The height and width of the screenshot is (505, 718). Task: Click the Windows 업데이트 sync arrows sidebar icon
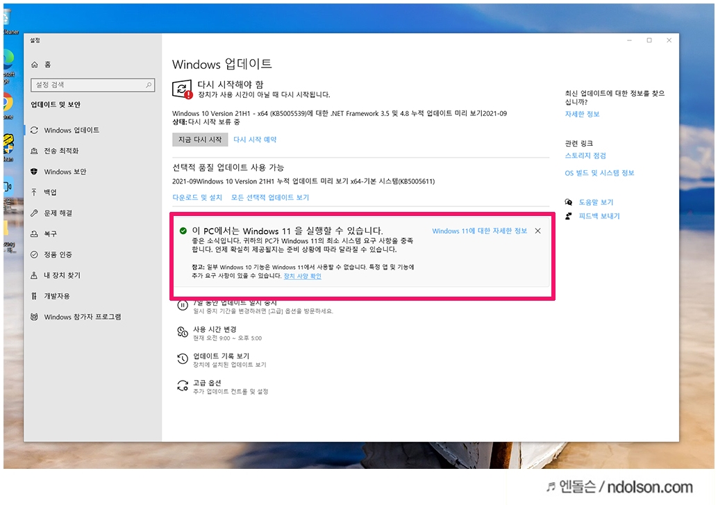[34, 130]
